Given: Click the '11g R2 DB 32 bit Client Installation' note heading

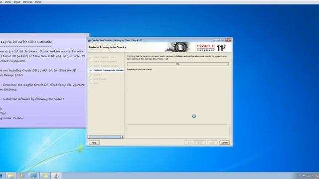Looking at the screenshot, I should pyautogui.click(x=26, y=42).
